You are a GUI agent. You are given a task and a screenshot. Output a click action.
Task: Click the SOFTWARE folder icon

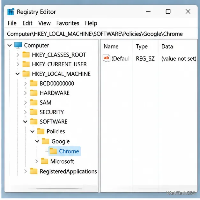pyautogui.click(x=34, y=122)
